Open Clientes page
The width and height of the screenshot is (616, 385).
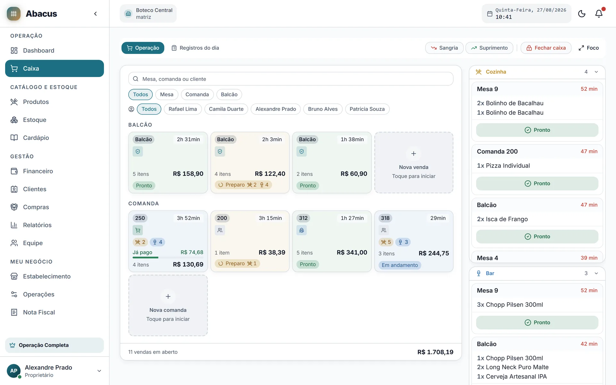point(55,189)
